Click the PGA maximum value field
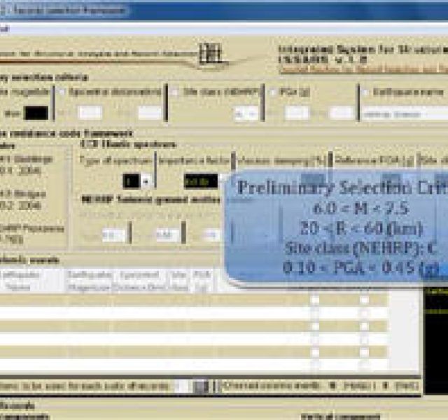Image resolution: width=448 pixels, height=420 pixels. tap(341, 113)
